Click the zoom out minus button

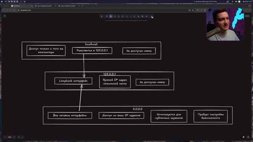pos(5,137)
